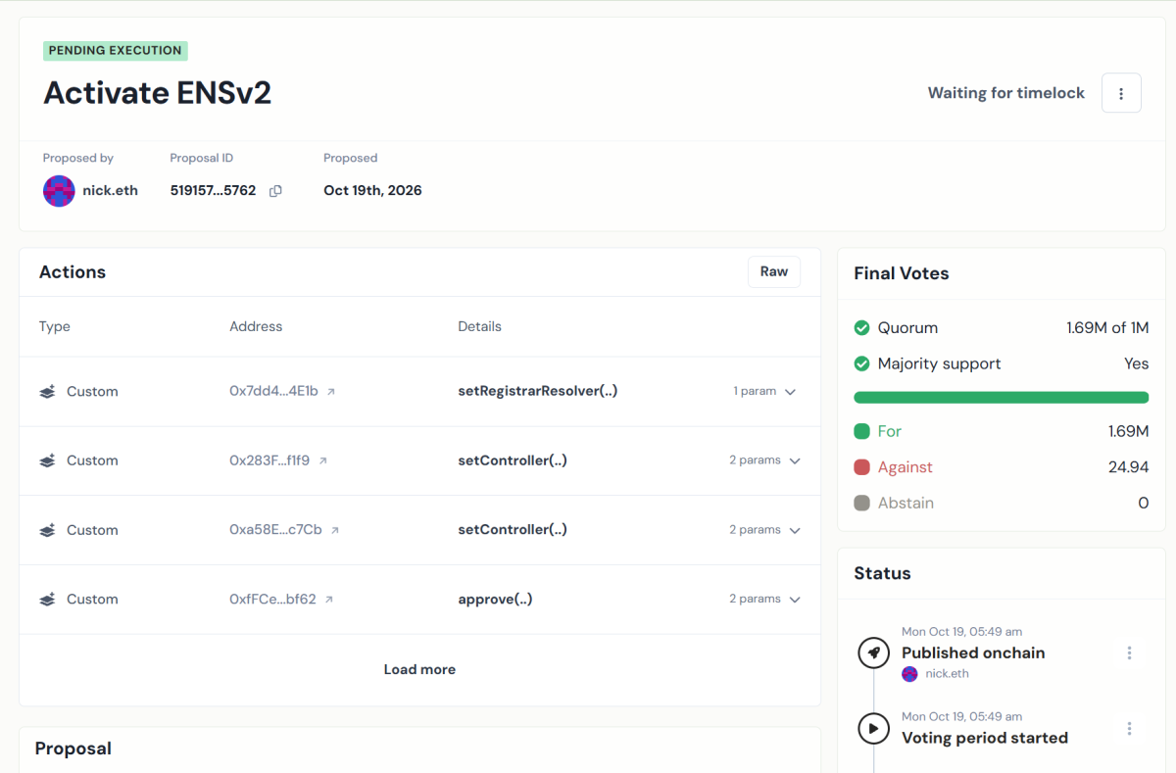This screenshot has width=1176, height=773.
Task: Click the For votes value 1.69M
Action: point(1129,431)
